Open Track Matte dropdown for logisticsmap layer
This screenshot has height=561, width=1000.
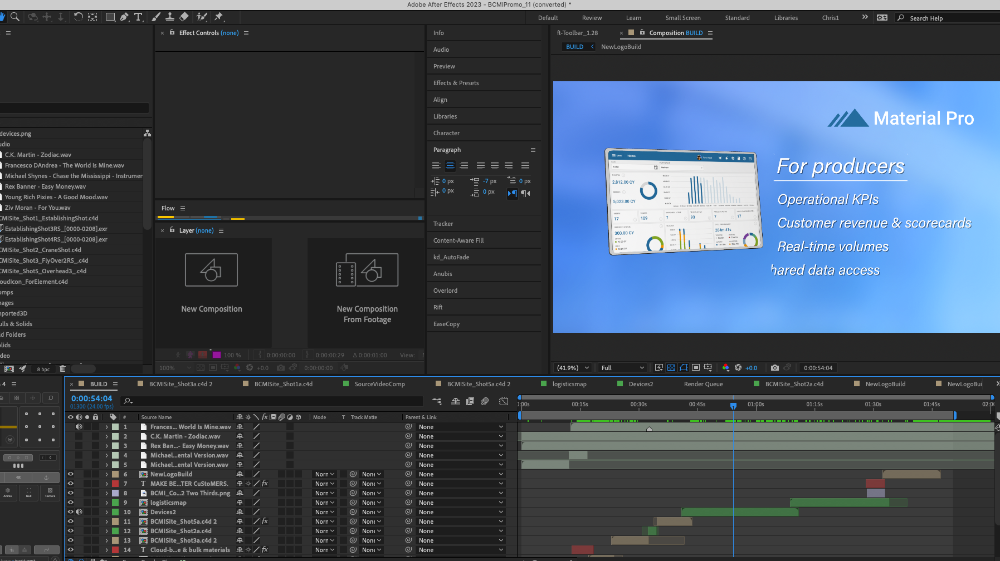(x=372, y=503)
